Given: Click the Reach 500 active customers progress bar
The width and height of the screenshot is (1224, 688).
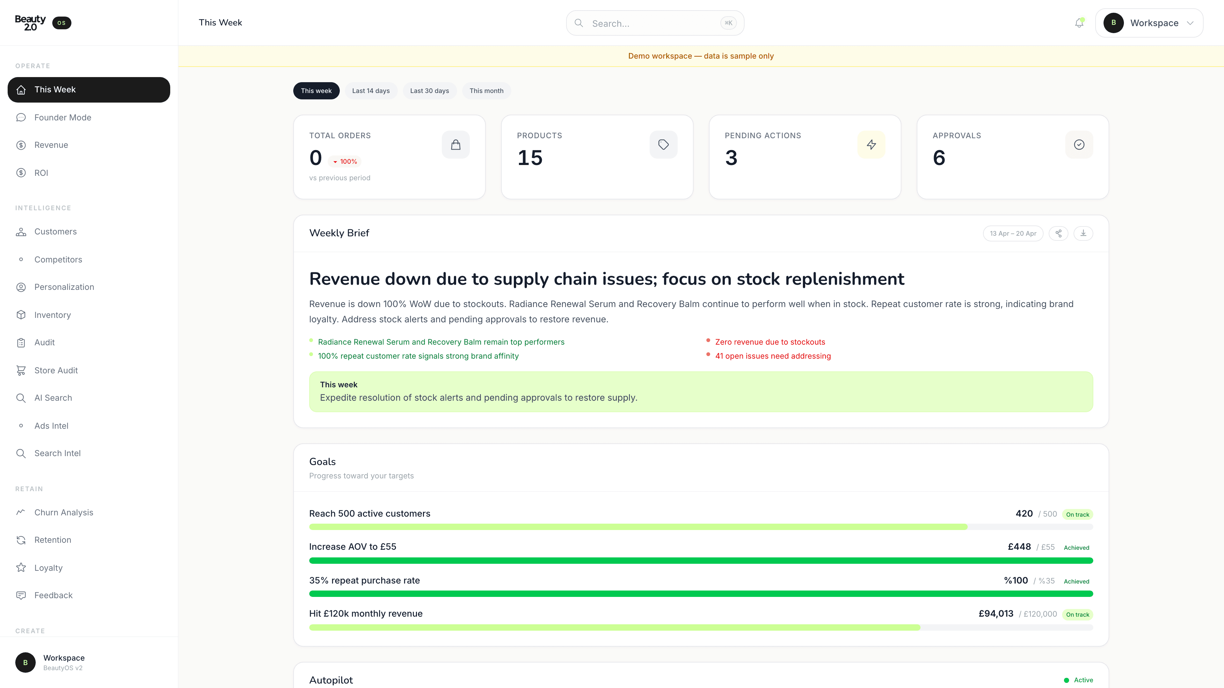Looking at the screenshot, I should (701, 527).
